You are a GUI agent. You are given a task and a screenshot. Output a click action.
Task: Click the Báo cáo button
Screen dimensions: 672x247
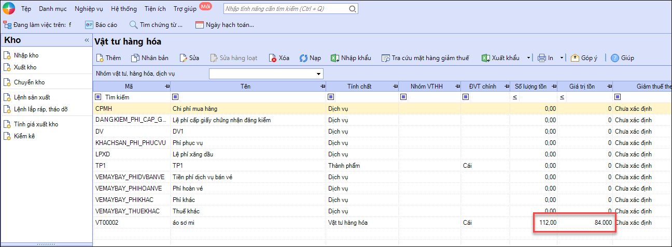coord(103,24)
